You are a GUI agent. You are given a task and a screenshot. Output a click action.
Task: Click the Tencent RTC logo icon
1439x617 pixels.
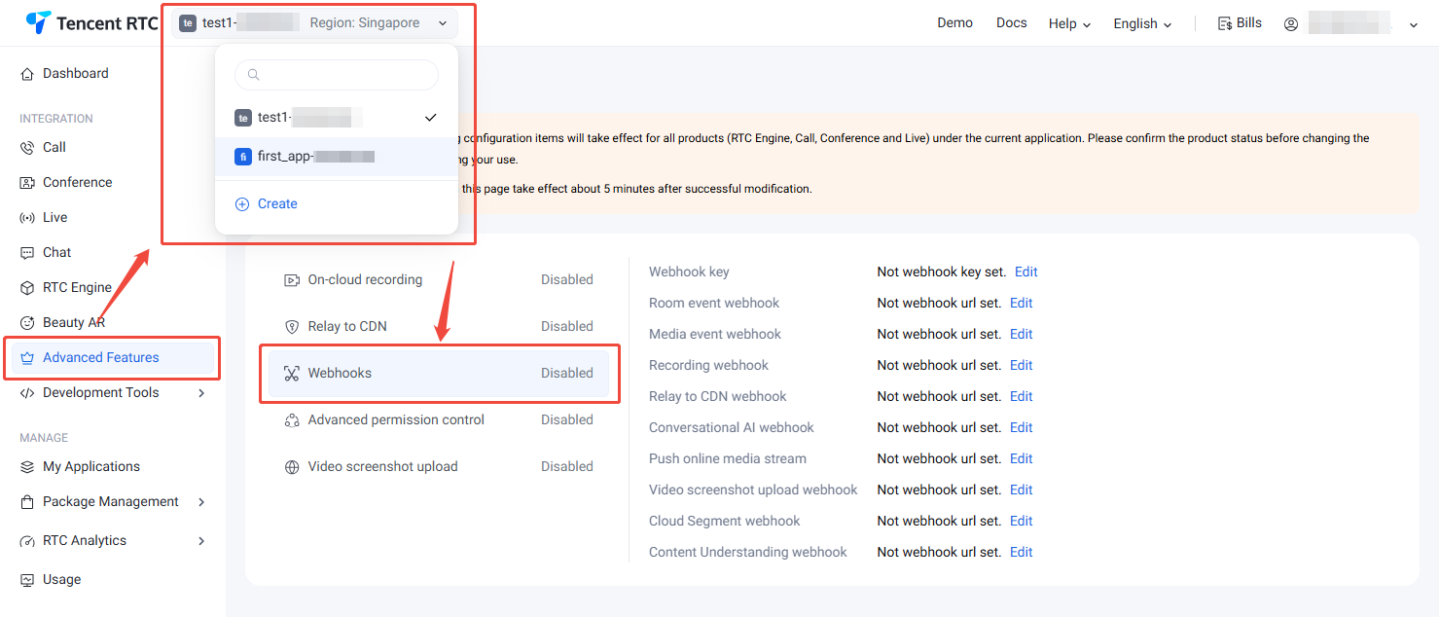pyautogui.click(x=39, y=23)
